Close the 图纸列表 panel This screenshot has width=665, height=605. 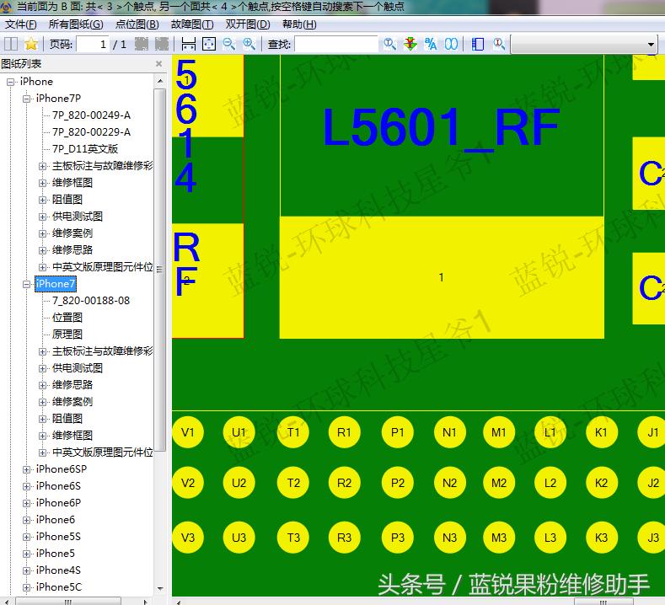[158, 64]
